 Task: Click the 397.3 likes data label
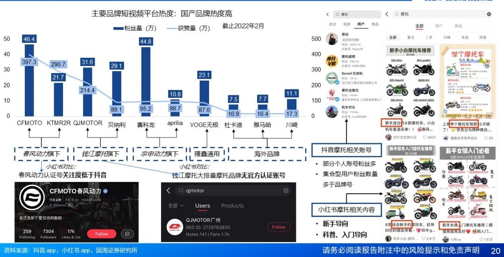(29, 61)
